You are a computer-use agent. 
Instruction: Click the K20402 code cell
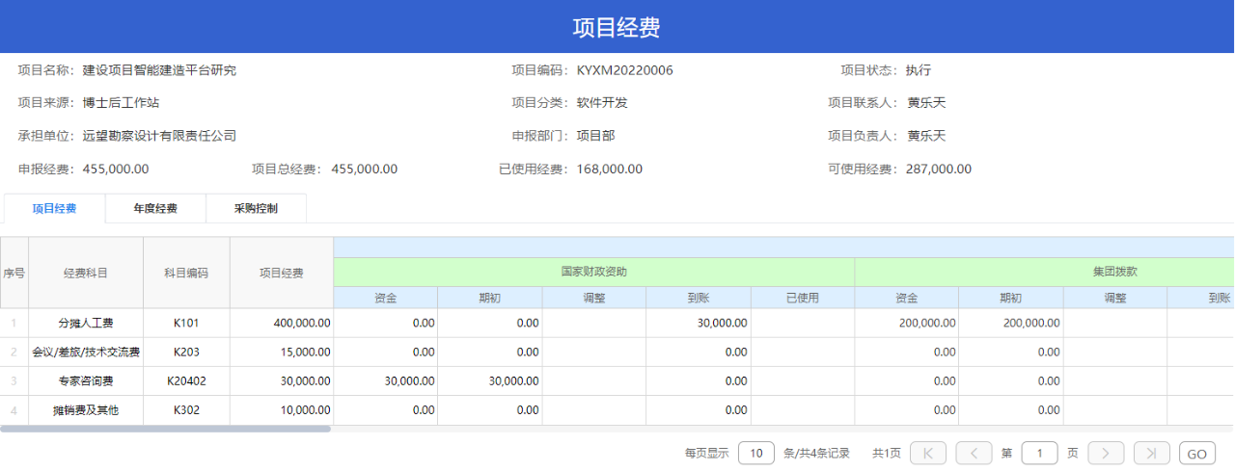point(186,380)
